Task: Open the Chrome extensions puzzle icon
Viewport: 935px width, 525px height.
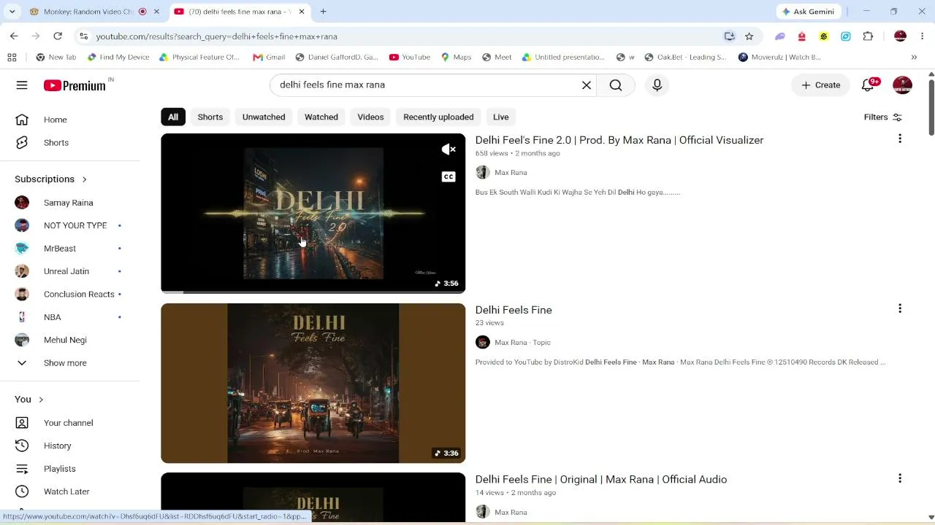Action: 868,36
